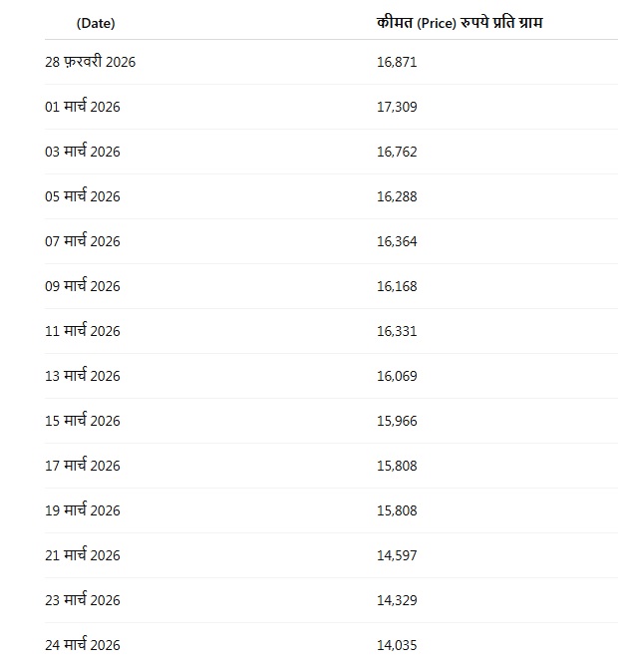
Task: Select the 11 मार्च 2026 date
Action: (x=82, y=331)
